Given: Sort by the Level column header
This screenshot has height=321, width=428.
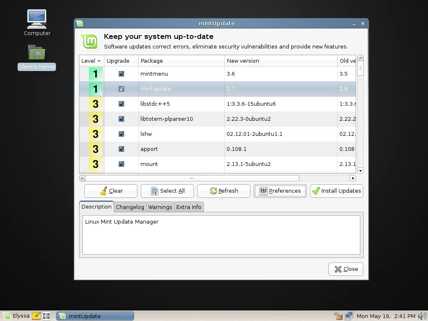Looking at the screenshot, I should [x=92, y=61].
